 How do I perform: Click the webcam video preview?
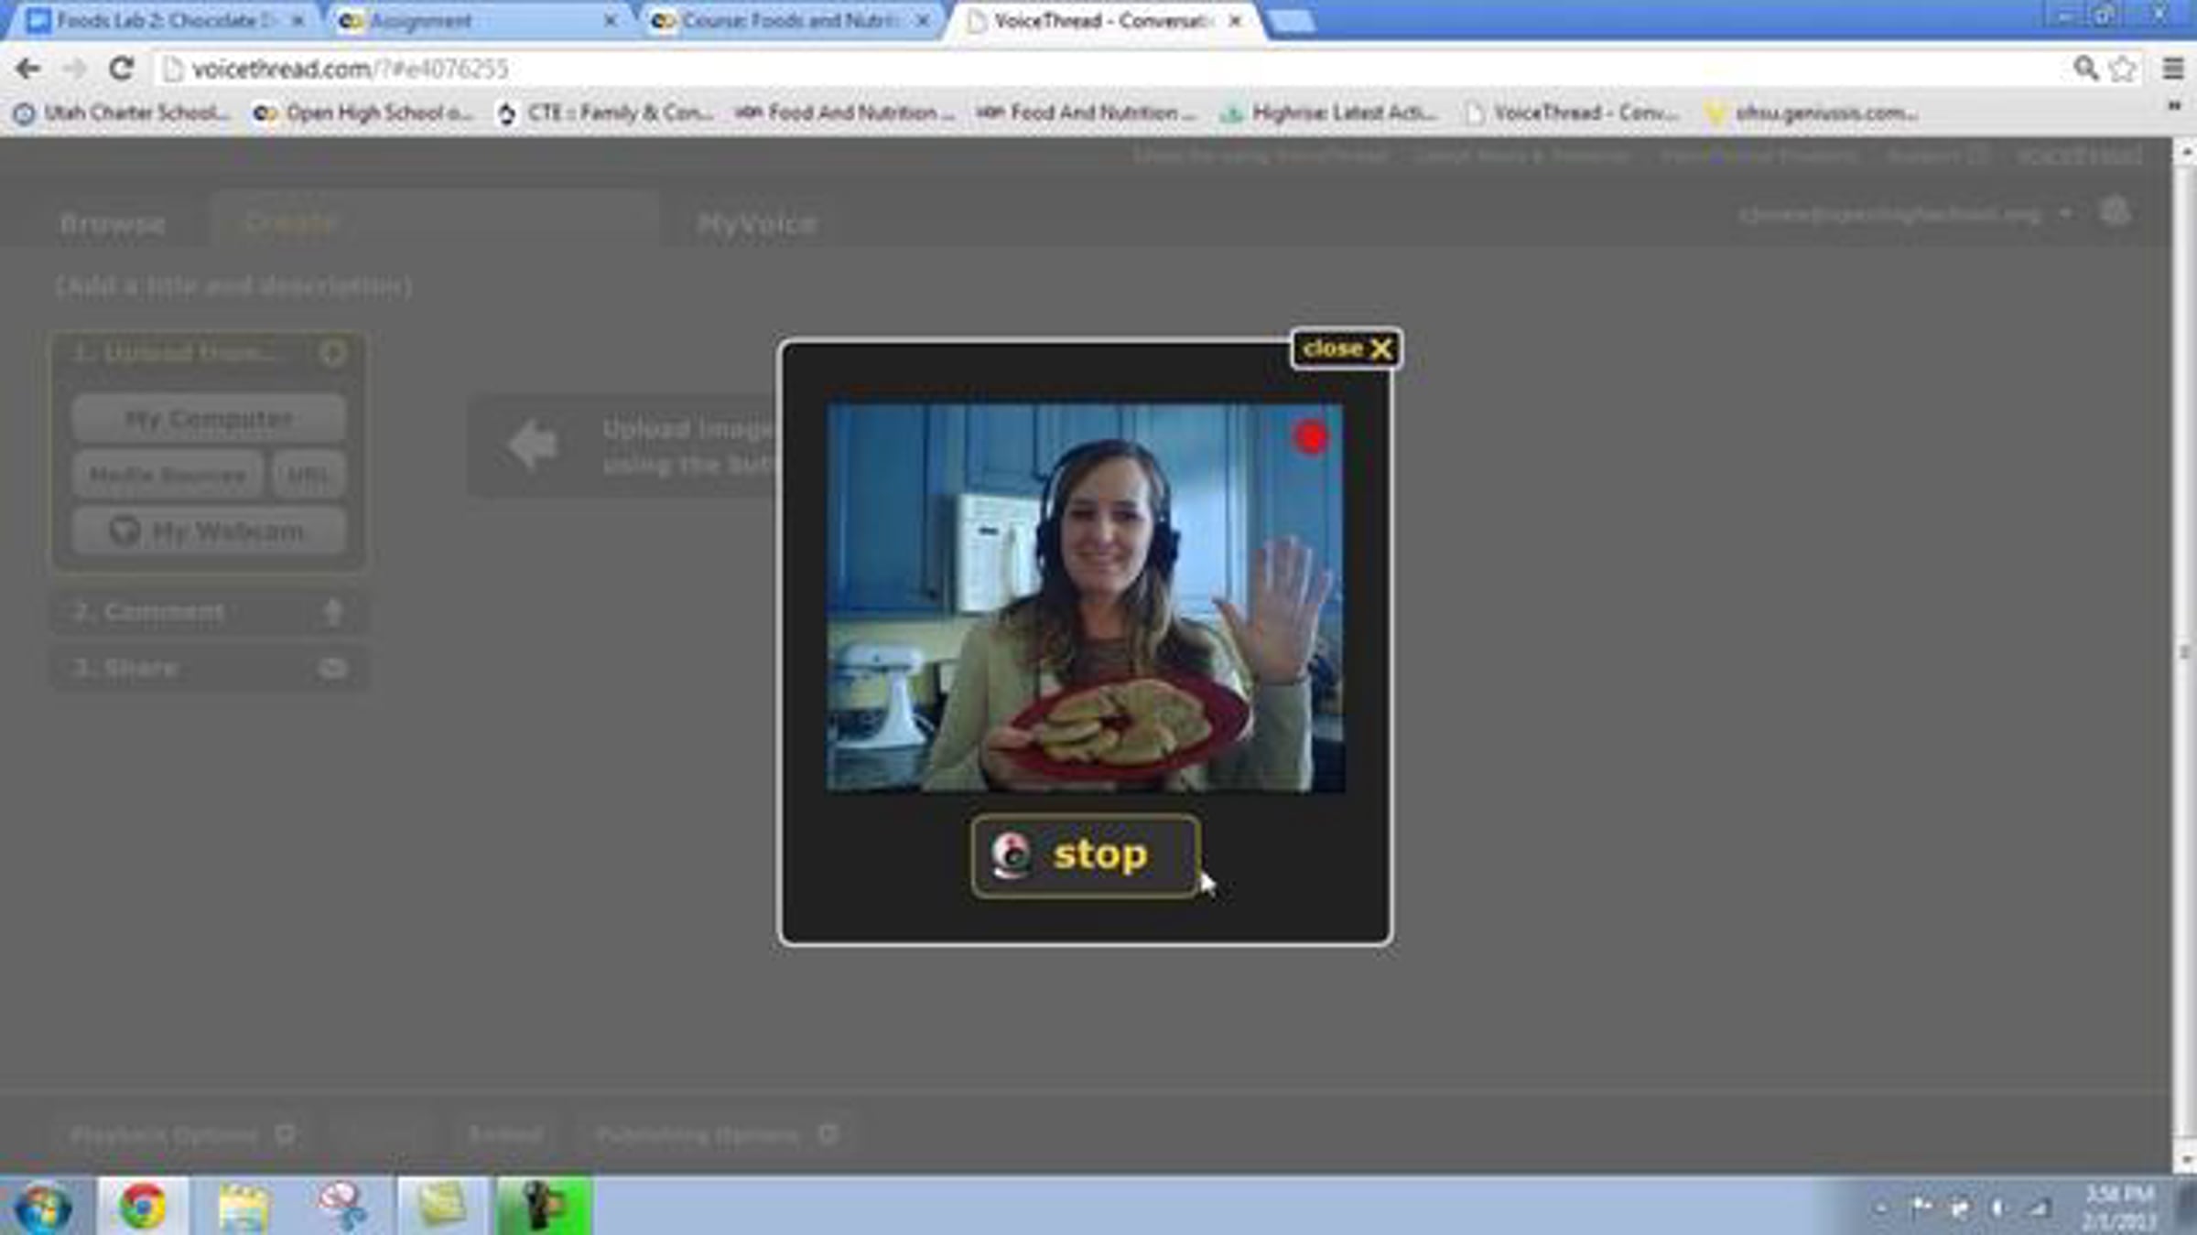[1086, 597]
